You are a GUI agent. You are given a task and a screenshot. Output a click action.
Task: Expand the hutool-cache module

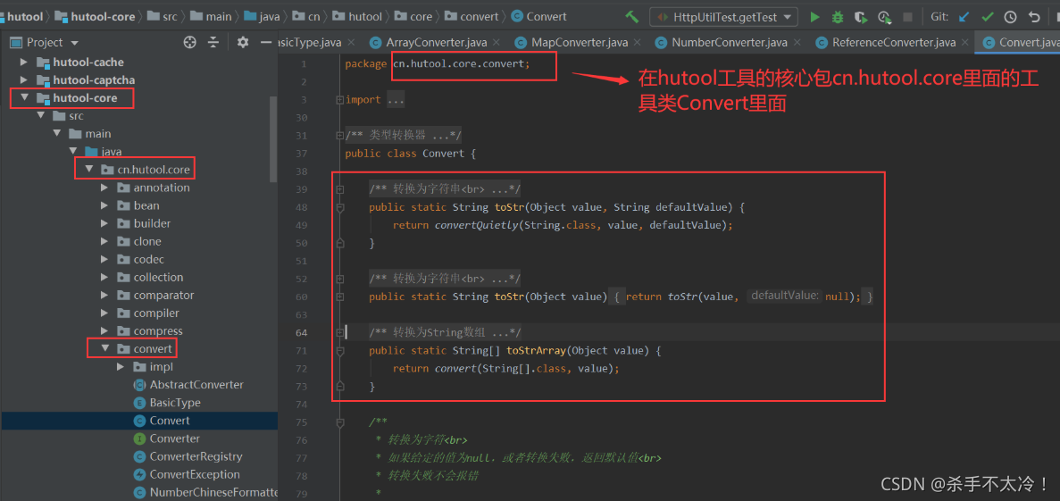(x=24, y=63)
